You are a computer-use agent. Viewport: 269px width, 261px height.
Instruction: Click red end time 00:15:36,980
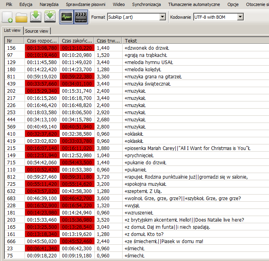coord(77,220)
